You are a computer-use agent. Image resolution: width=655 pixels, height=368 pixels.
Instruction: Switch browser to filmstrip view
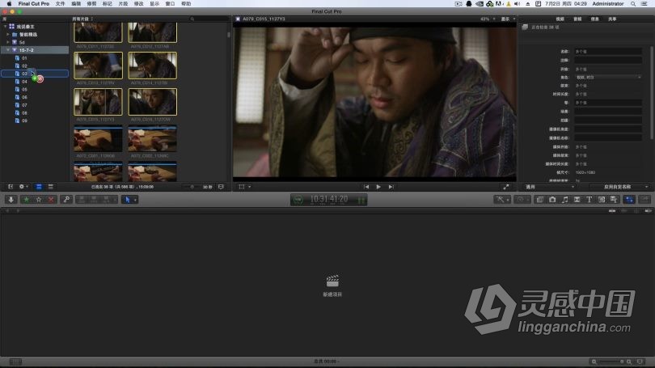[39, 187]
